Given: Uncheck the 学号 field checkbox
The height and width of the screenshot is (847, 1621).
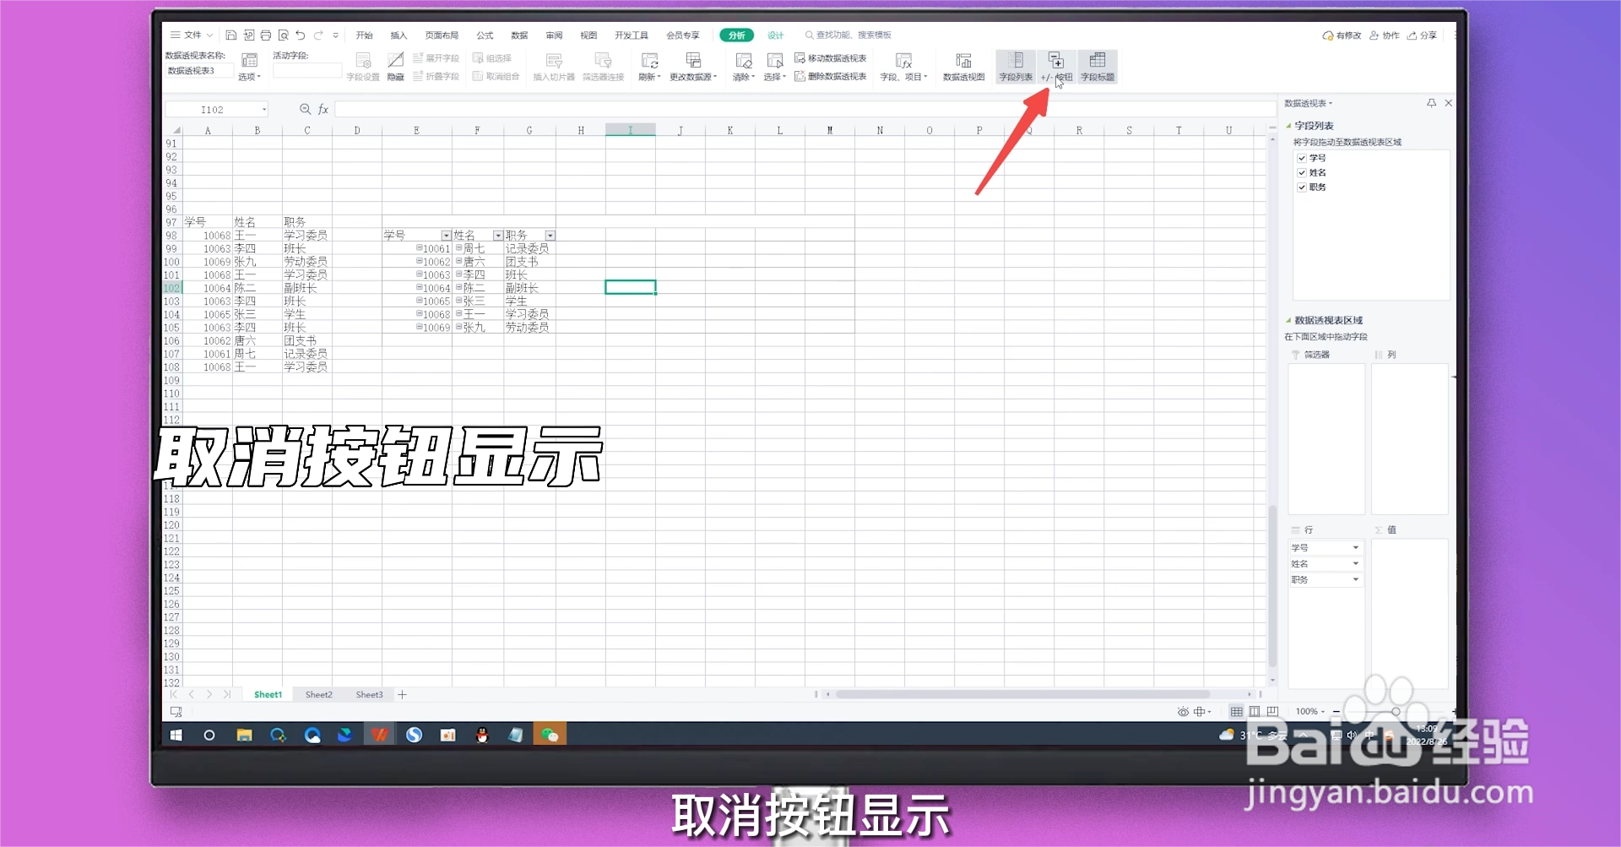Looking at the screenshot, I should point(1301,158).
